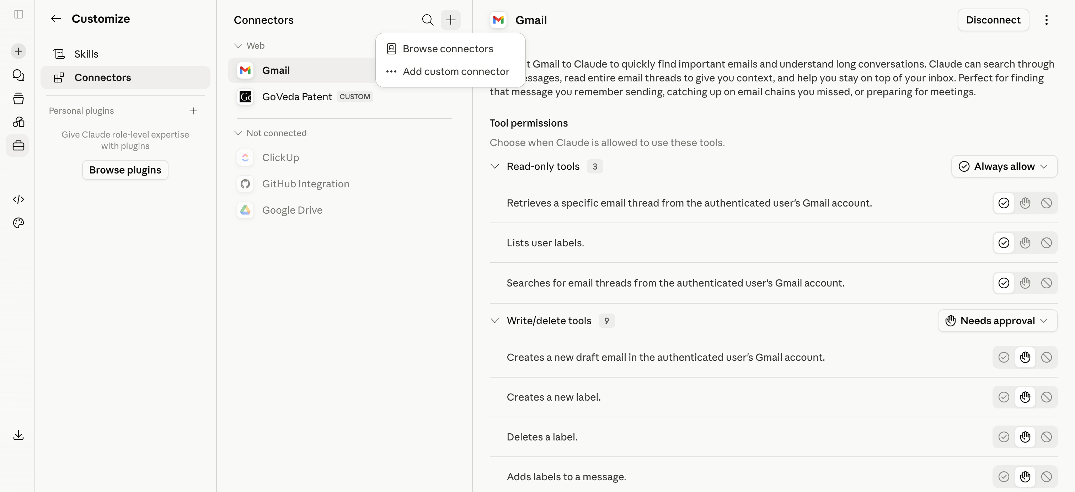1075x492 pixels.
Task: Select the GitHub Integration row
Action: coord(344,184)
